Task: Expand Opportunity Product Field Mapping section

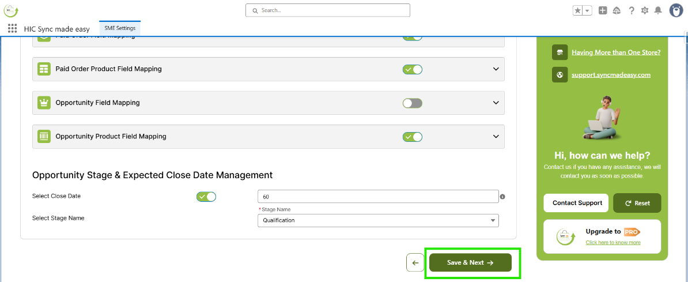Action: pyautogui.click(x=496, y=137)
